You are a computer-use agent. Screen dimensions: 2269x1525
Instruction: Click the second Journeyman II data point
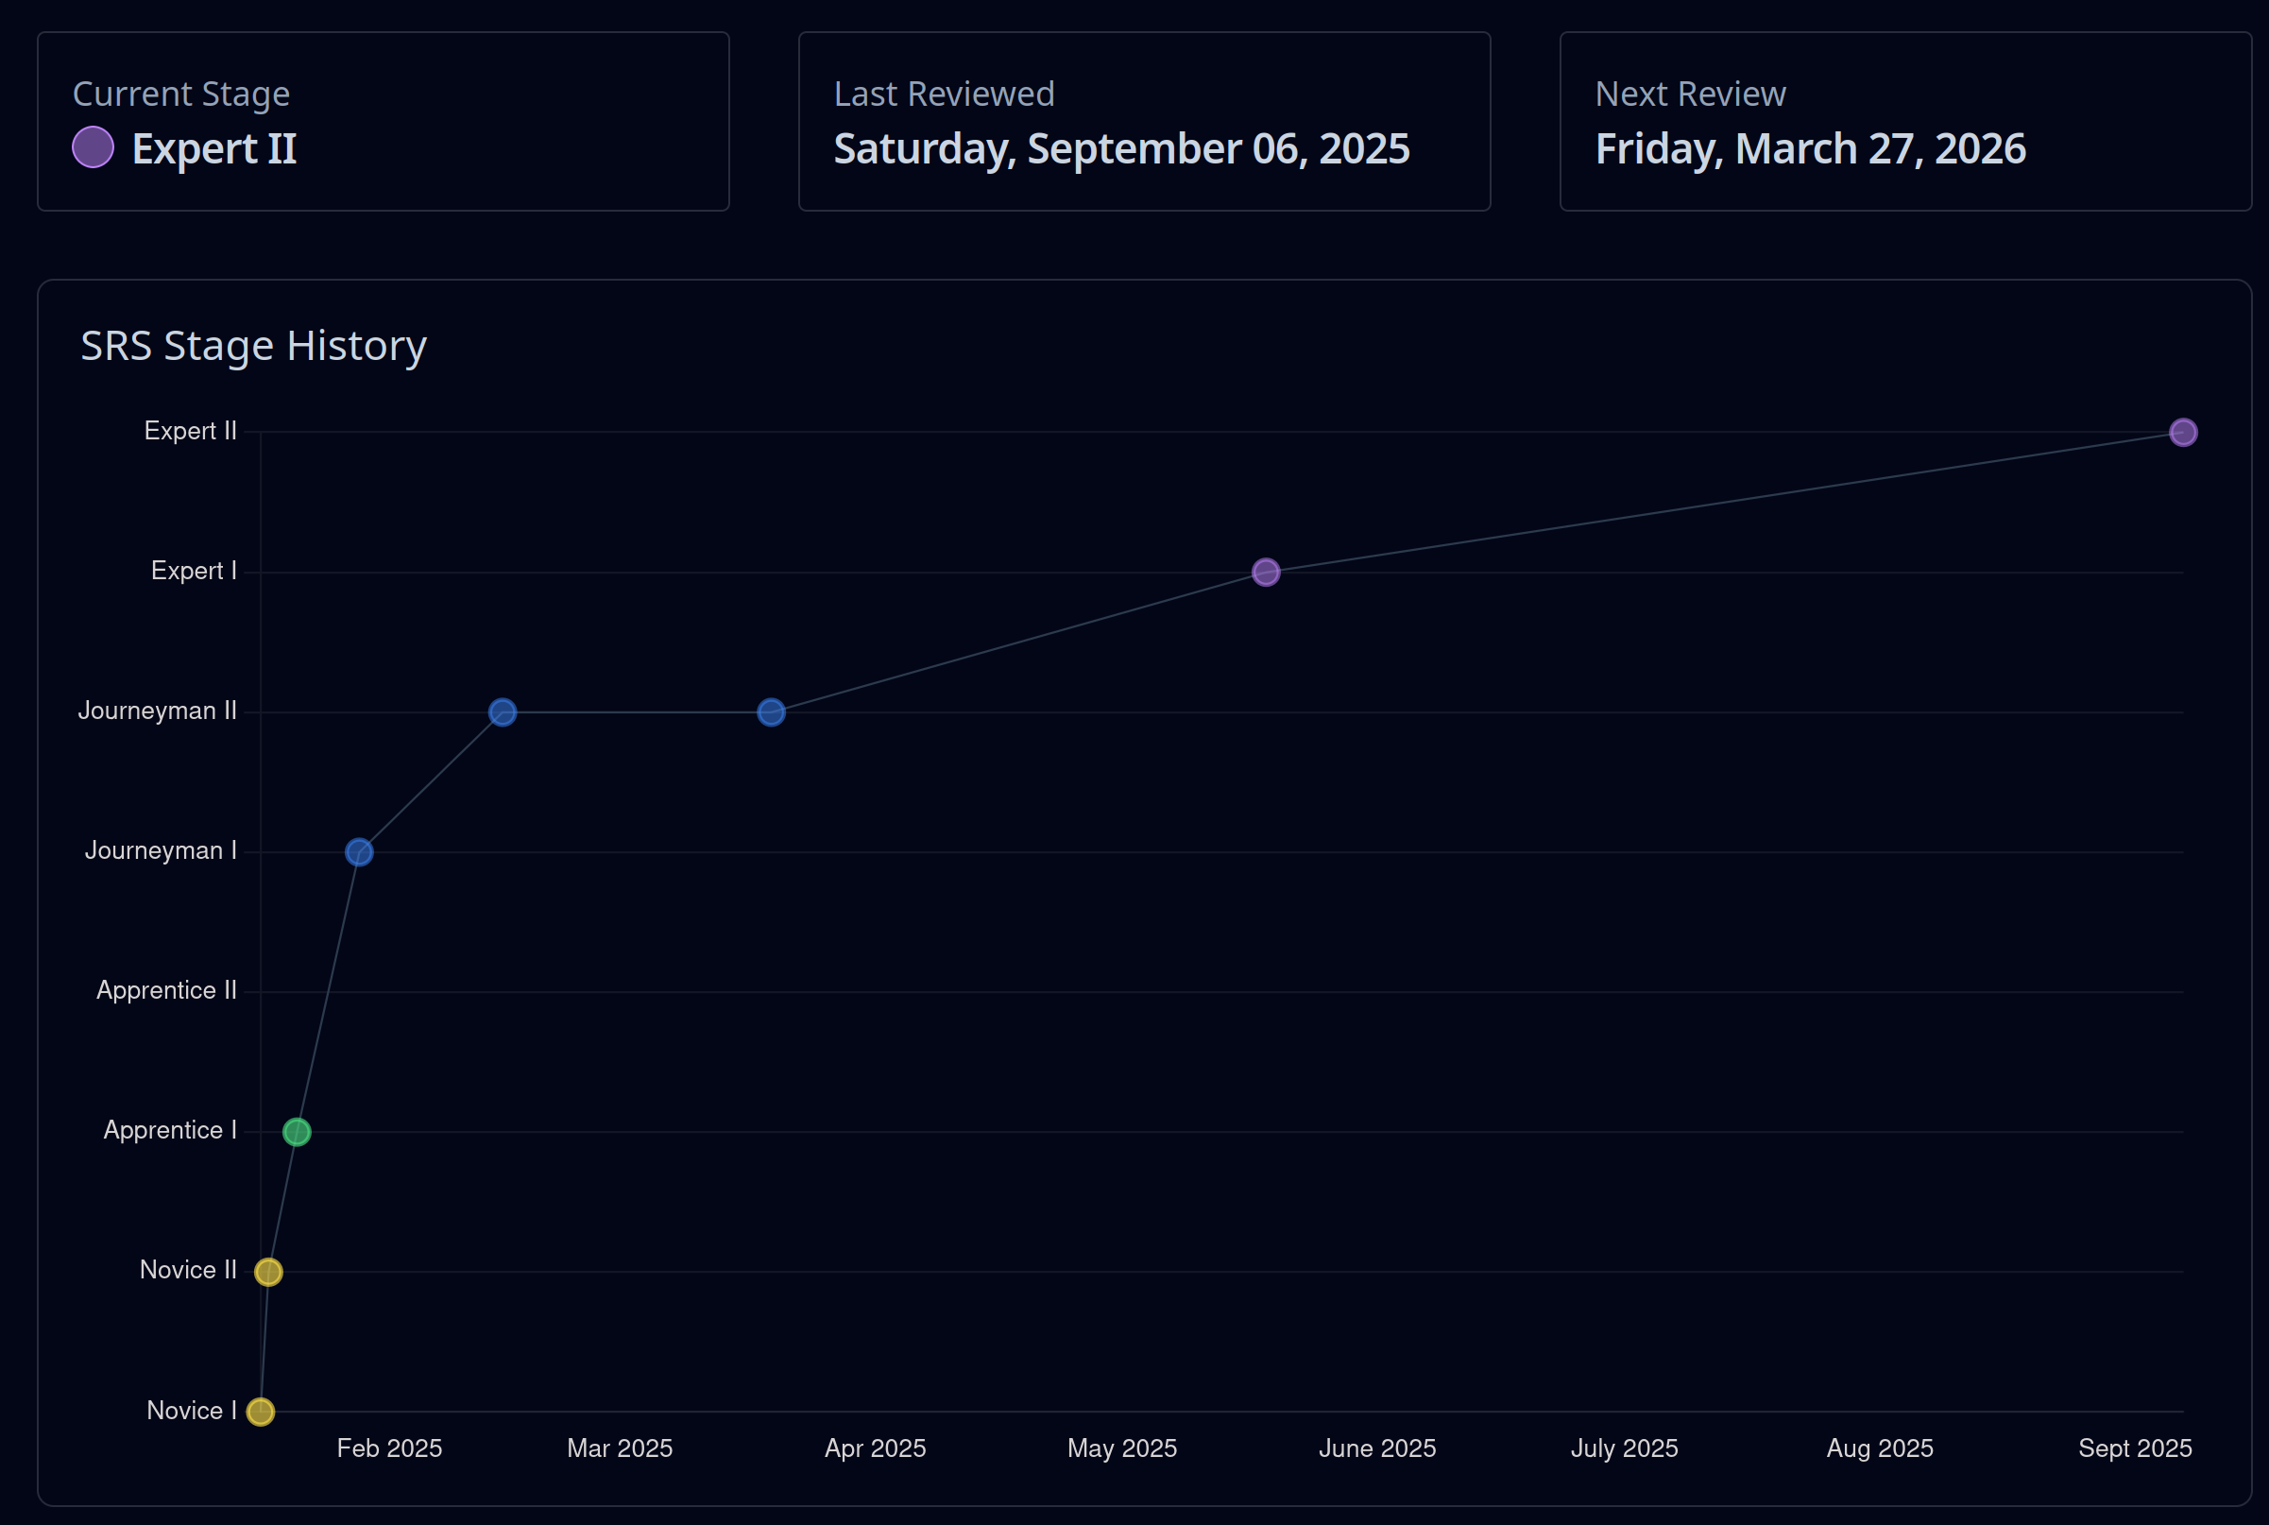pyautogui.click(x=771, y=713)
